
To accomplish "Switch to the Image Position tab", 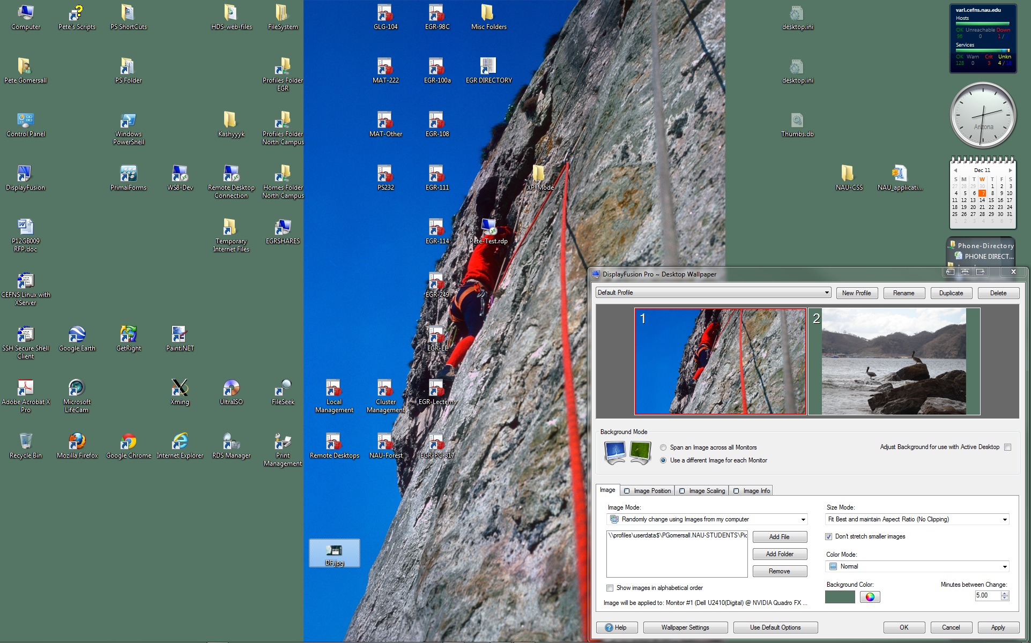I will [x=648, y=491].
